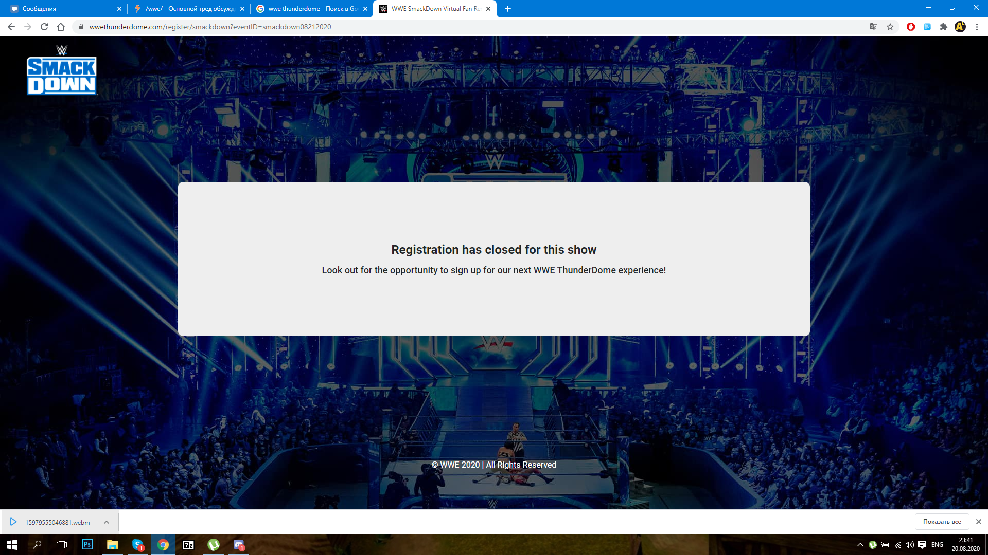
Task: Switch to the Сообщения tab
Action: [x=62, y=9]
